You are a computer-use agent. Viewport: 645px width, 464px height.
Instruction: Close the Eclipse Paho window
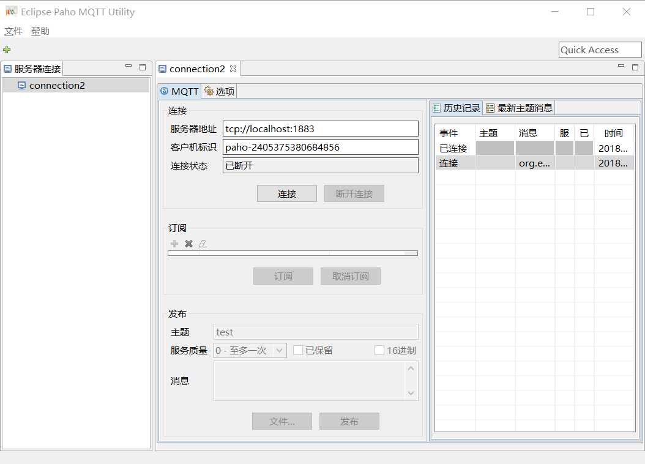[627, 12]
